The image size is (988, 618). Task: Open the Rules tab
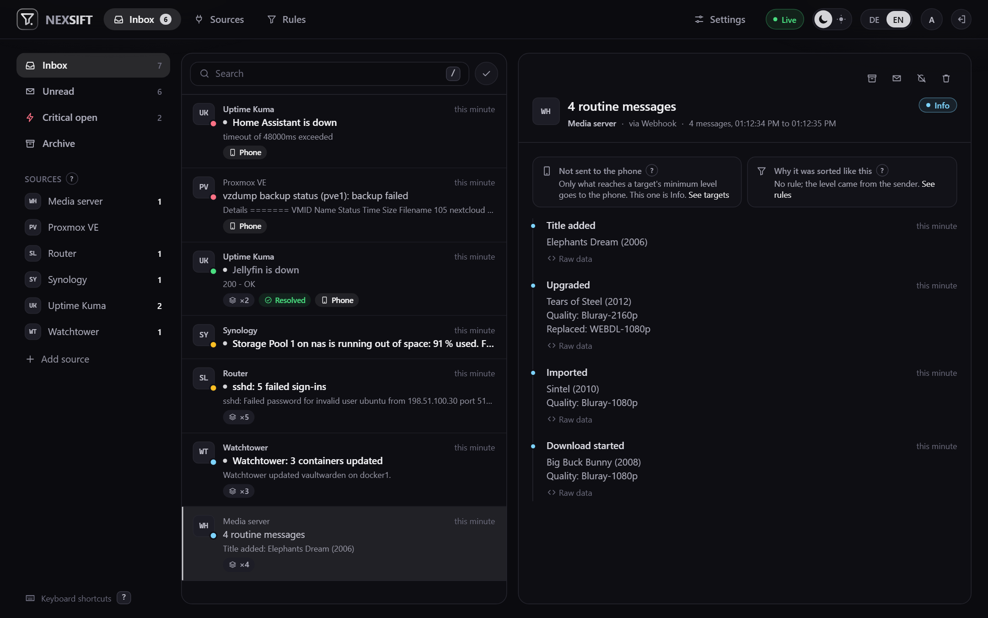(287, 19)
